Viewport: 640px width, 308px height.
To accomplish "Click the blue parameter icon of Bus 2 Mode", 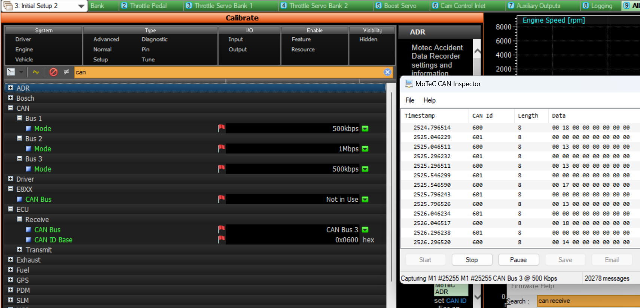I will (28, 149).
